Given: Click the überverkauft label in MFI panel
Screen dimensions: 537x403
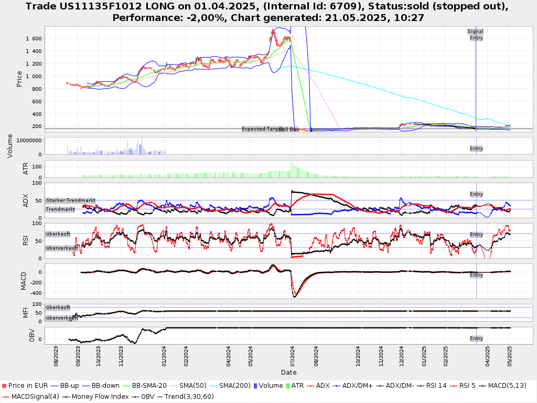Looking at the screenshot, I should pos(61,318).
